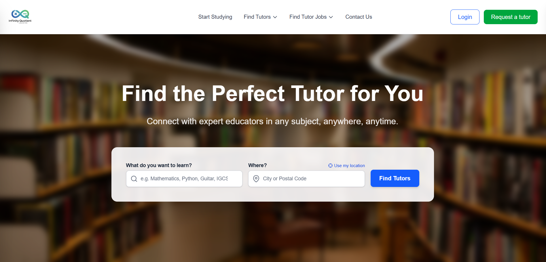Click the "Where?" field label
546x262 pixels.
(x=257, y=165)
